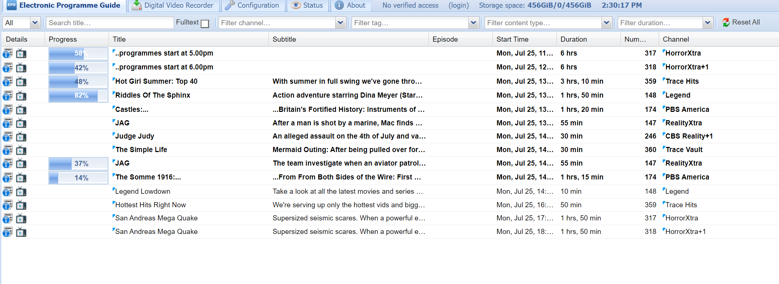This screenshot has height=284, width=779.
Task: Play The Simple Life using its TV icon
Action: pyautogui.click(x=21, y=150)
